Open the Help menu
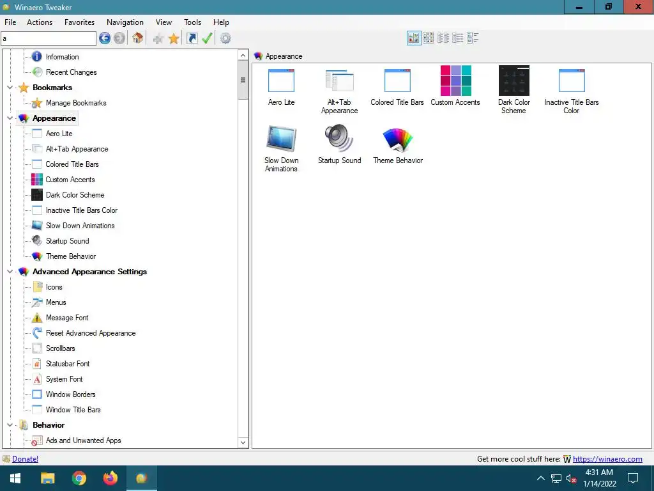The height and width of the screenshot is (491, 654). pyautogui.click(x=221, y=22)
